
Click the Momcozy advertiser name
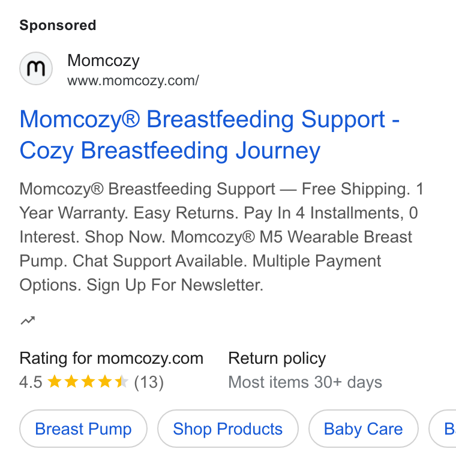tap(103, 61)
